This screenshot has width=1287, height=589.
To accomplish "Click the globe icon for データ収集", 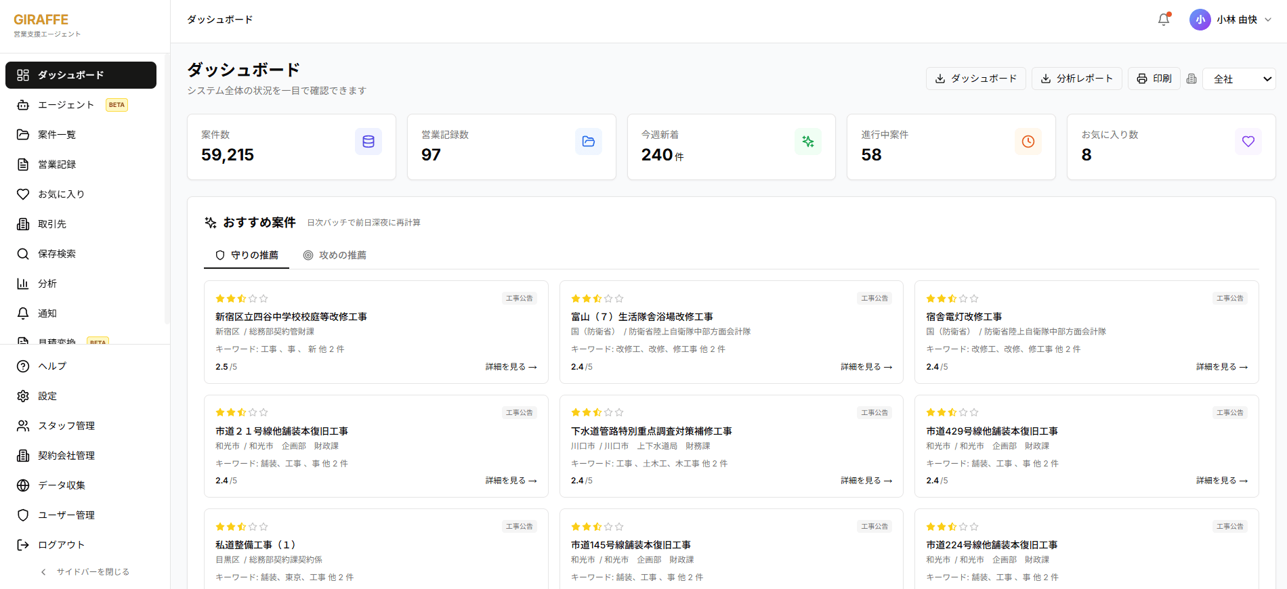I will pyautogui.click(x=23, y=485).
